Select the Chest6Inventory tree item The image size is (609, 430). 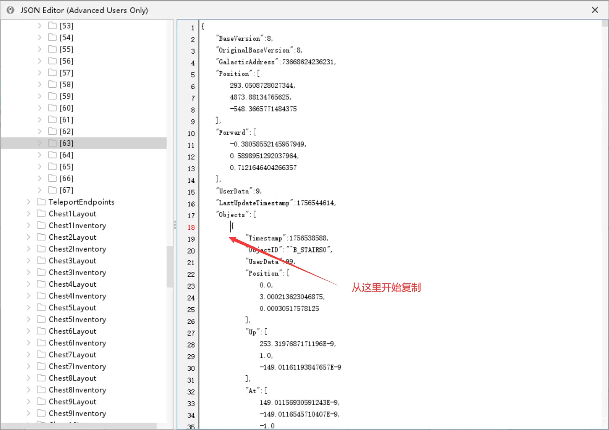click(77, 343)
